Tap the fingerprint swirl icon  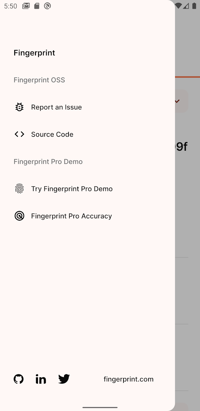tap(19, 189)
